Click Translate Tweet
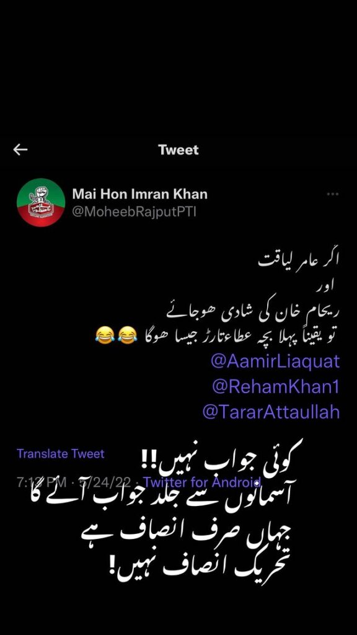The width and height of the screenshot is (357, 635). [61, 453]
